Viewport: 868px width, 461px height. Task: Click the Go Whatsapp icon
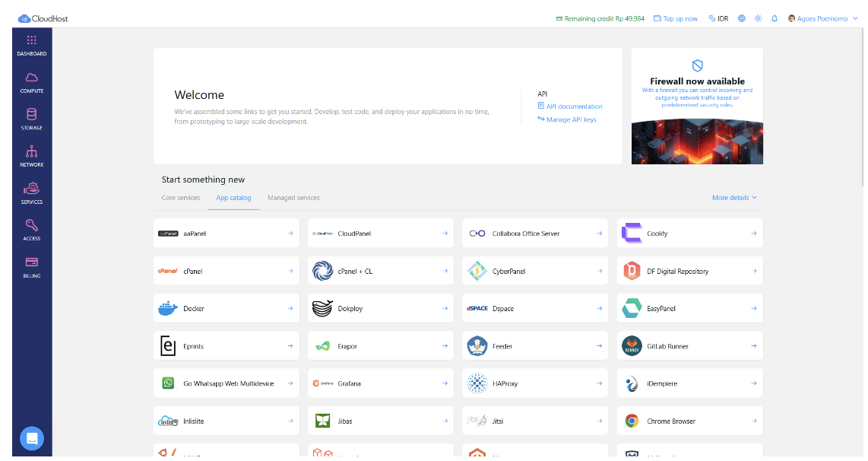(168, 383)
